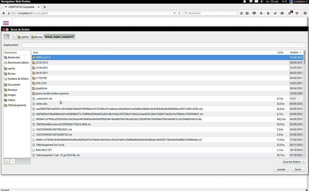Select the A TESTER folder
309x191 pixels.
[x=167, y=78]
